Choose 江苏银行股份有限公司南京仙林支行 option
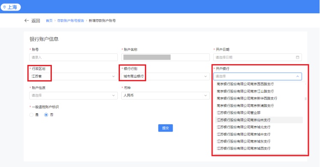 [x=259, y=120]
